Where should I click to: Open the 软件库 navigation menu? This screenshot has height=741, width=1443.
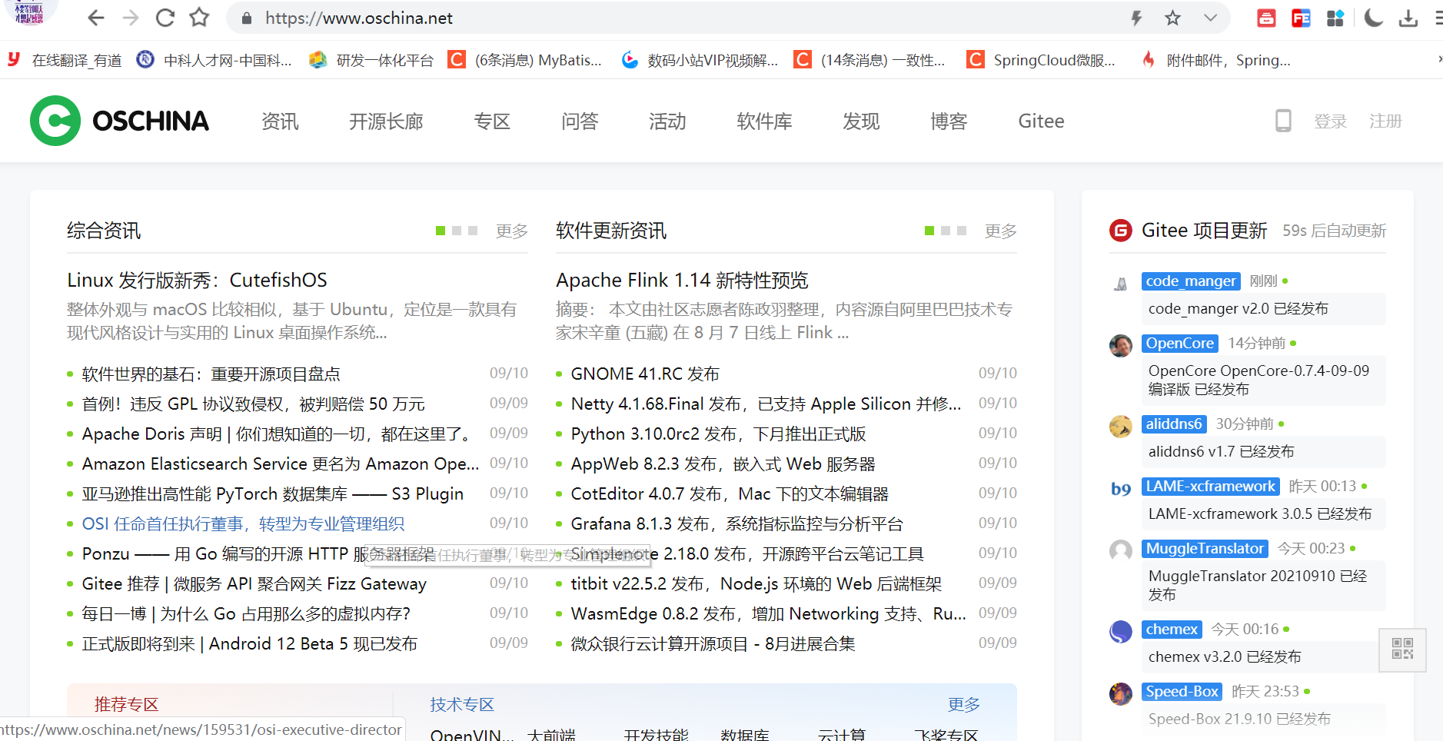coord(764,121)
